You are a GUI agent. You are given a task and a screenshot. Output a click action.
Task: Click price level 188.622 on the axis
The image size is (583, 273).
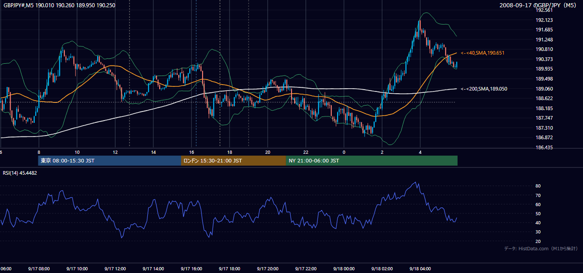pos(545,98)
